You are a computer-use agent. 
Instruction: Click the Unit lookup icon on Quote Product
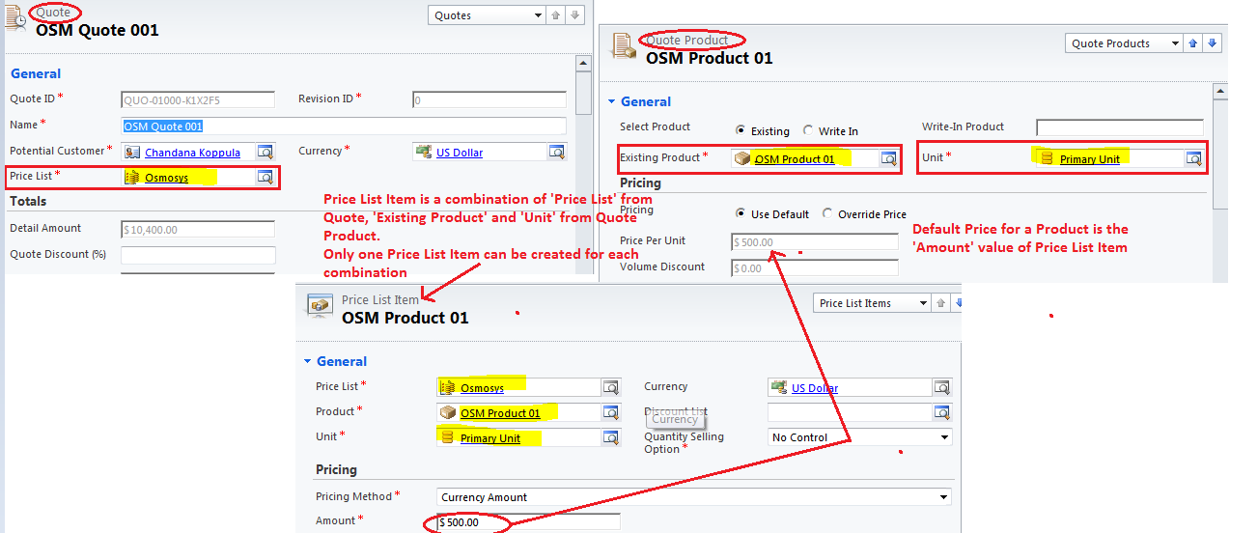coord(1194,158)
